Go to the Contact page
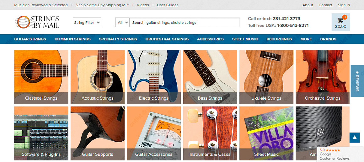Screen dimensions: 364x162 click(x=325, y=5)
